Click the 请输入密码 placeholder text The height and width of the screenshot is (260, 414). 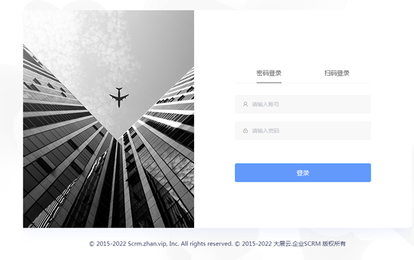tap(265, 131)
